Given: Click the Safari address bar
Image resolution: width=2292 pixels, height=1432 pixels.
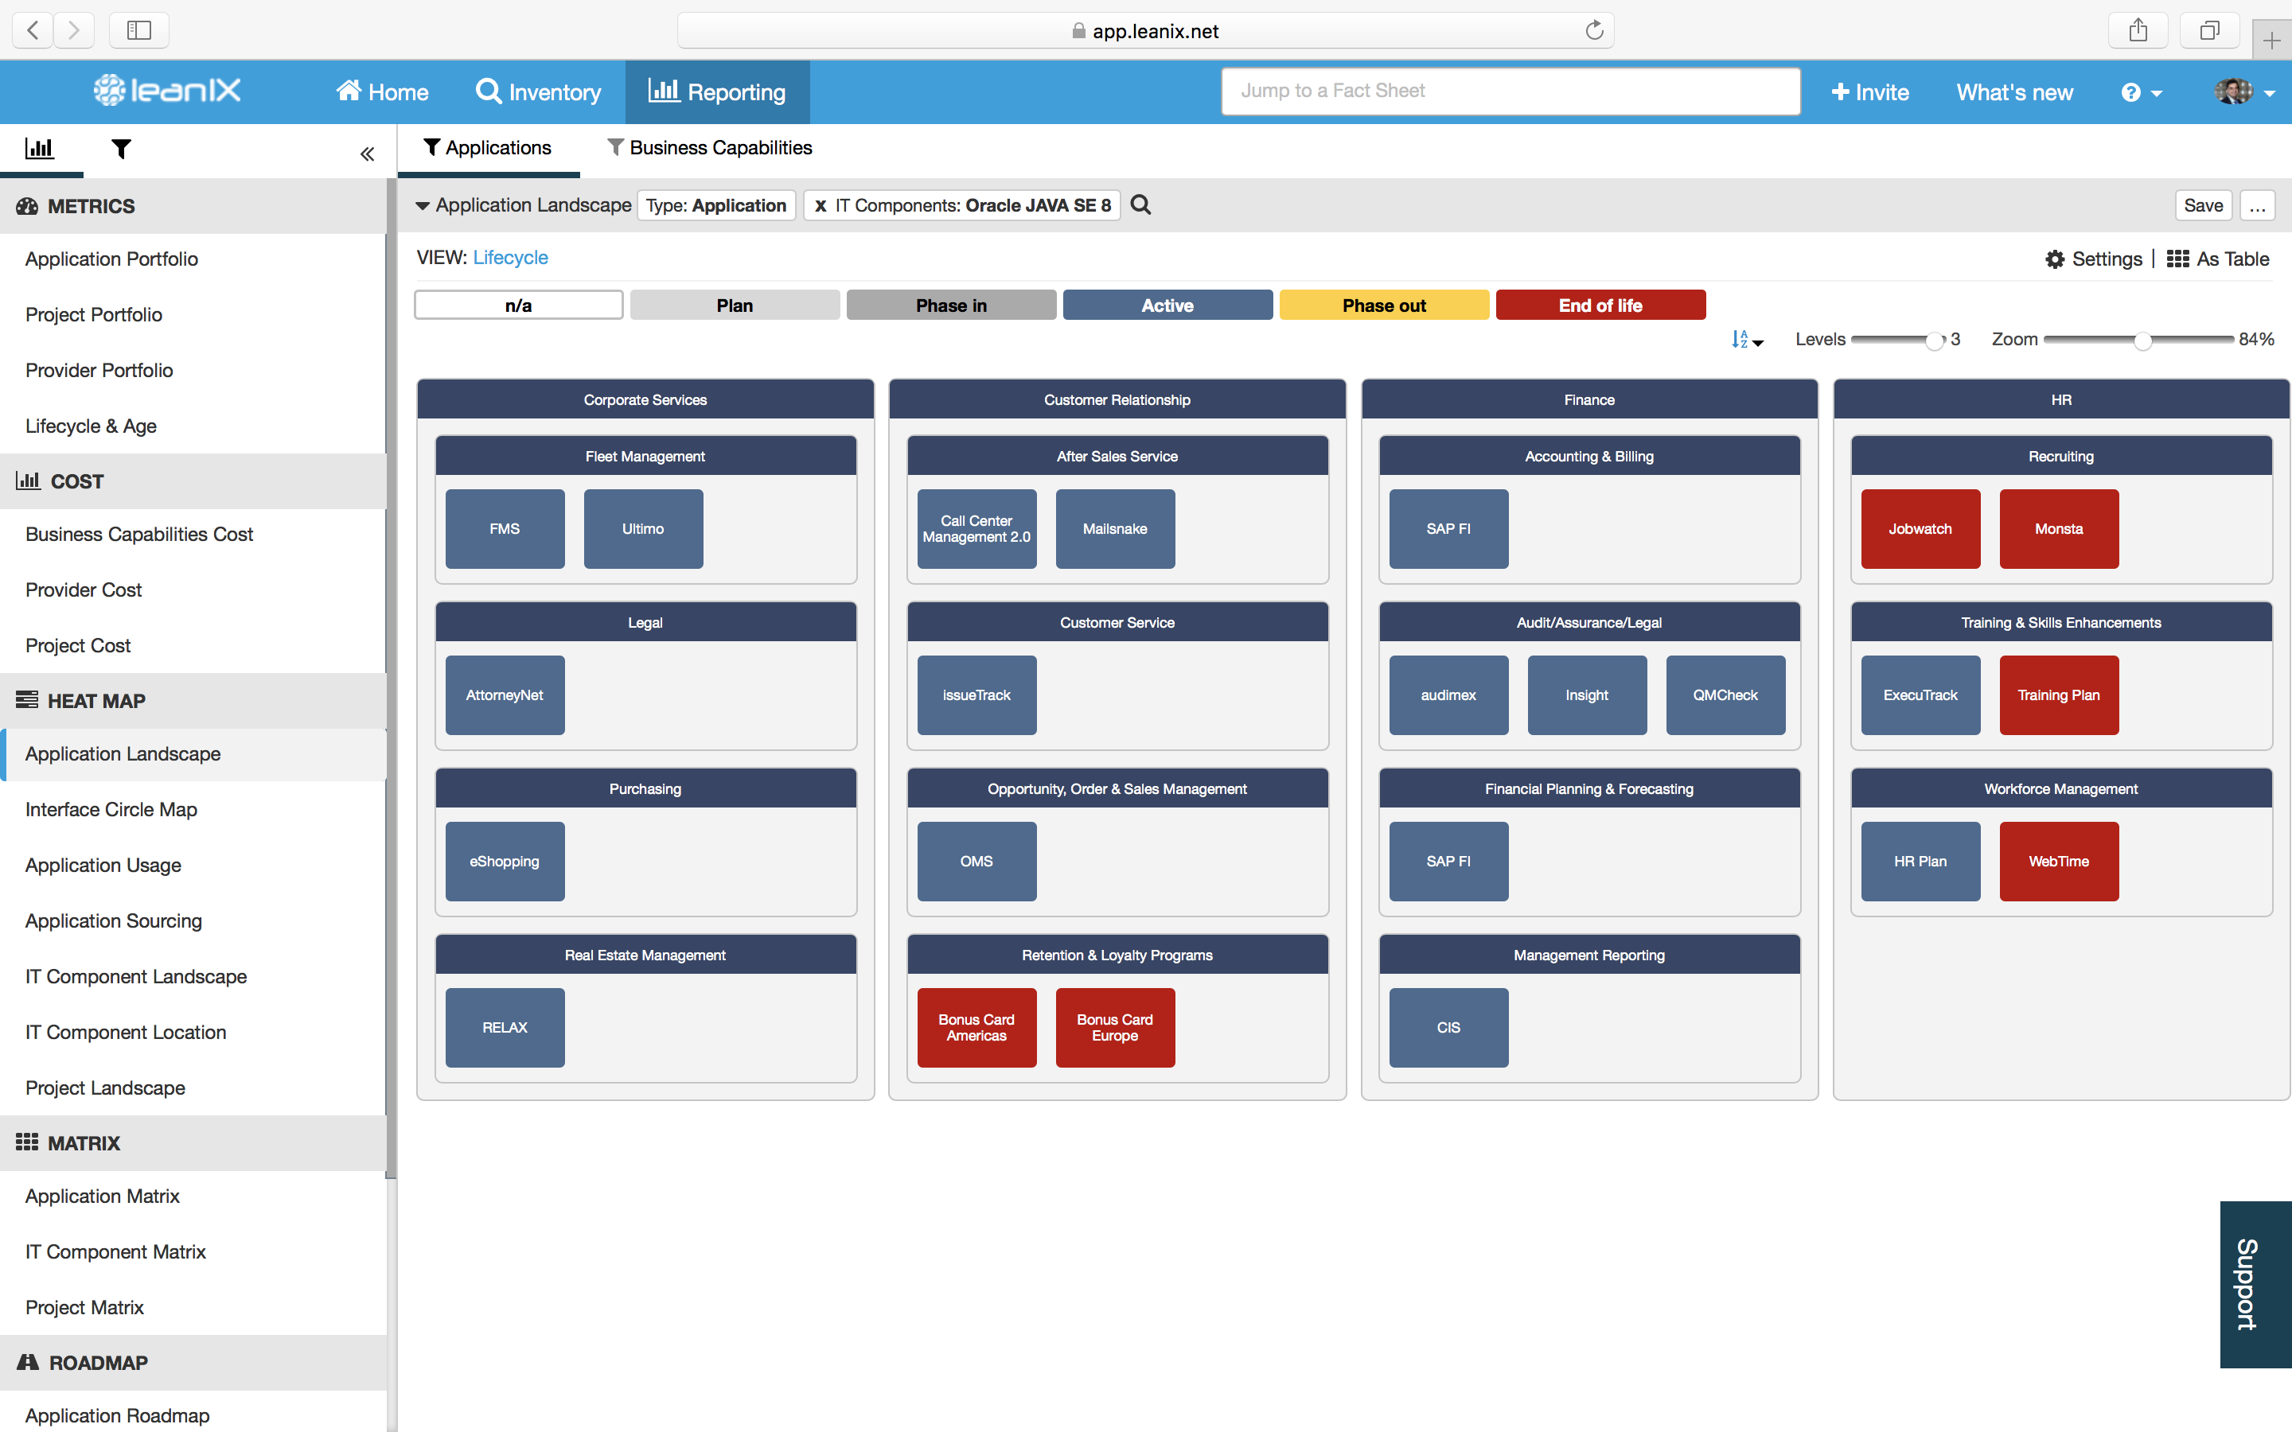Looking at the screenshot, I should (1145, 30).
